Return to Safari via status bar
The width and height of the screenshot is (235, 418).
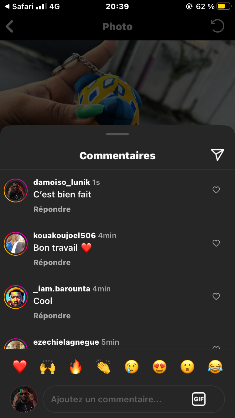coord(19,7)
